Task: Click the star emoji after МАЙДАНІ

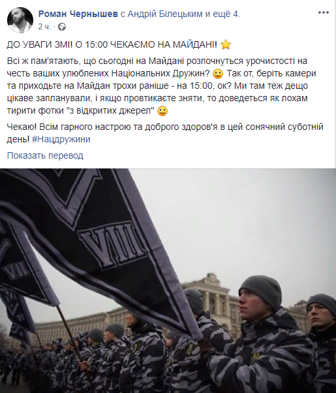Action: coord(226,45)
